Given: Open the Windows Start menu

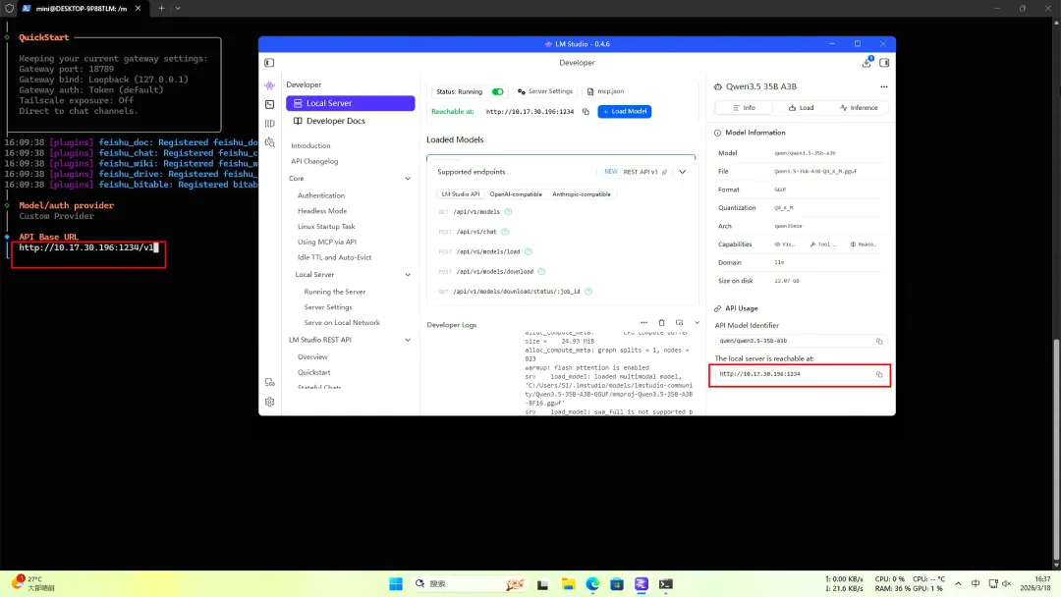Looking at the screenshot, I should [396, 583].
